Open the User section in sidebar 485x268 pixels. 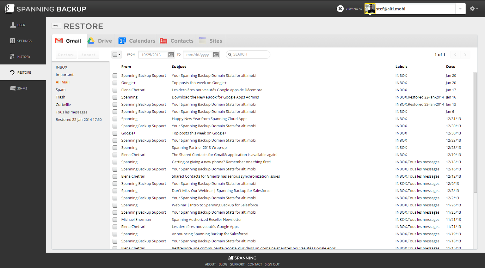pos(23,25)
